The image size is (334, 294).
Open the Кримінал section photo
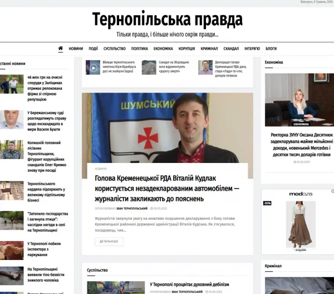(x=299, y=286)
